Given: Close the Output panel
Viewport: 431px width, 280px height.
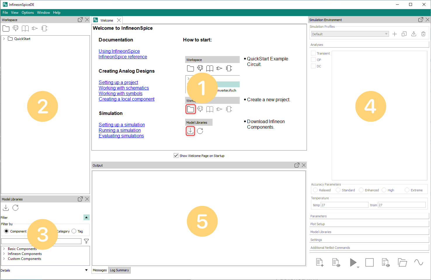Looking at the screenshot, I should (304, 165).
